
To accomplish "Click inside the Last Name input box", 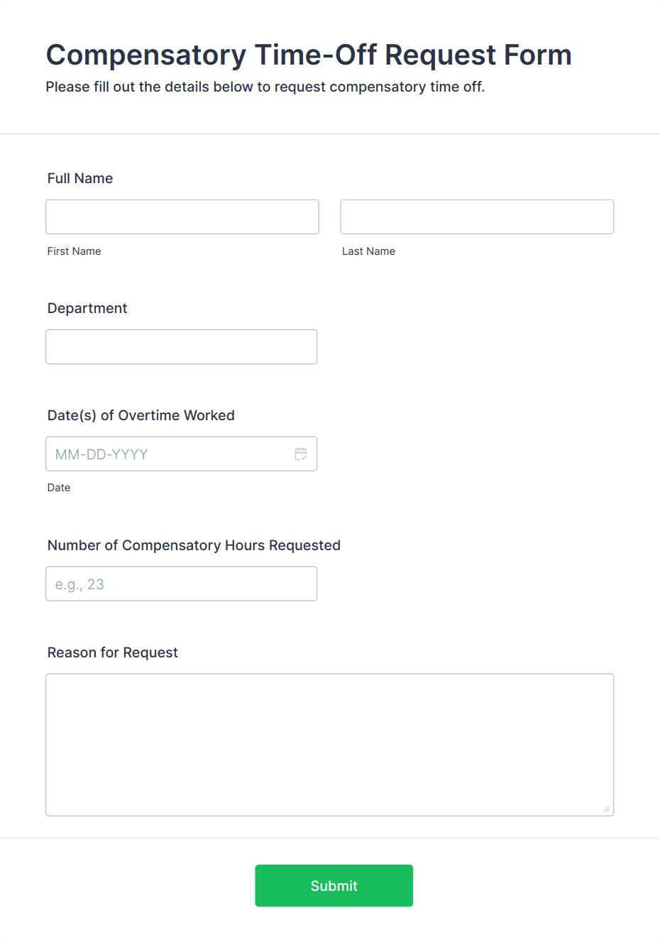I will (476, 217).
